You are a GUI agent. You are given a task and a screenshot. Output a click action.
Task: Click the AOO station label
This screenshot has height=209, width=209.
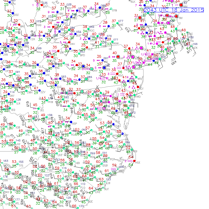click(89, 81)
